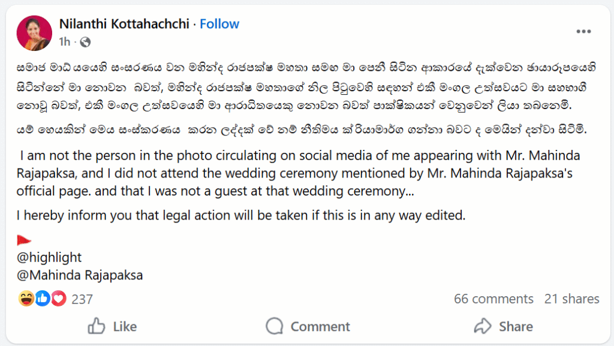Open the post's 1h timestamp

(64, 42)
